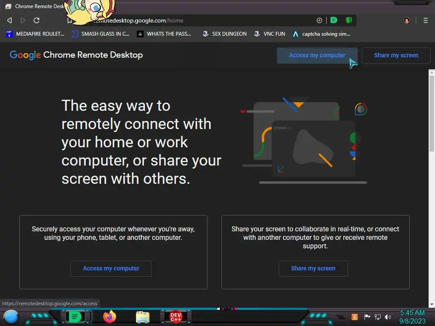Open the taskbar clock showing 5:45 AM
Viewport: 435px width, 326px height.
tap(412, 317)
